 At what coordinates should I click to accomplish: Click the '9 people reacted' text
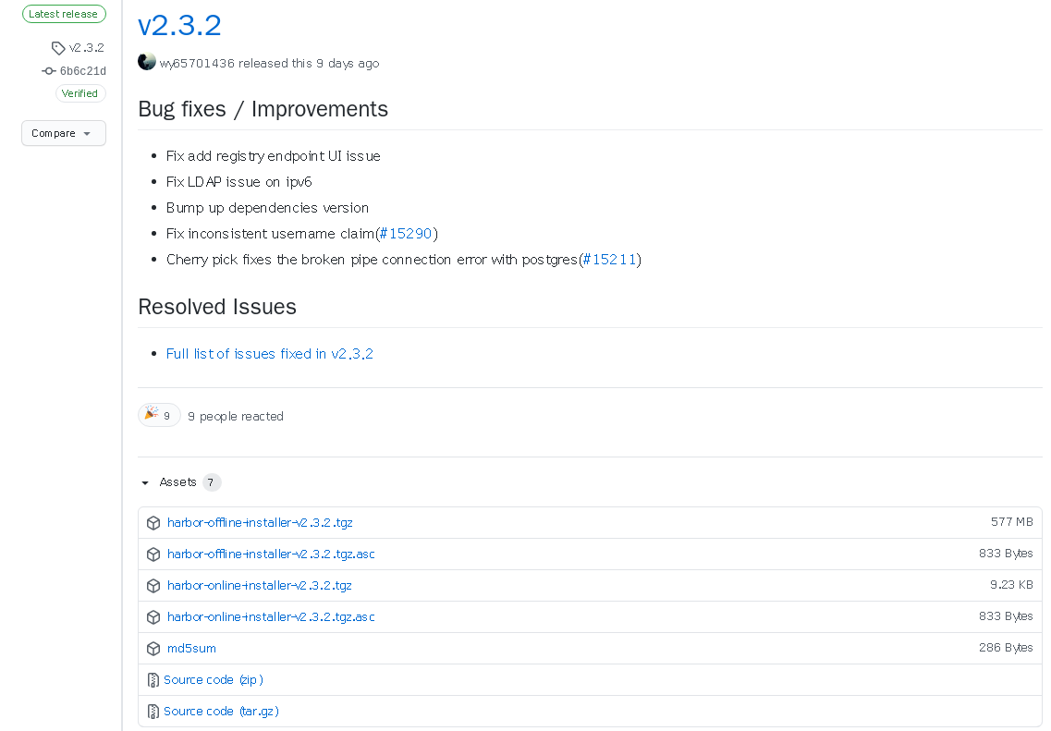pos(236,417)
